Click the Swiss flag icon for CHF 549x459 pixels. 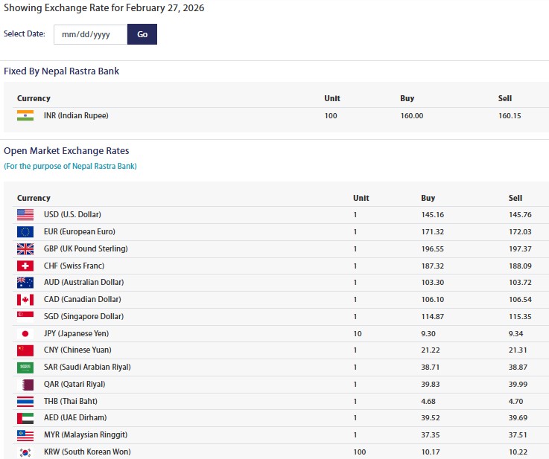[25, 266]
